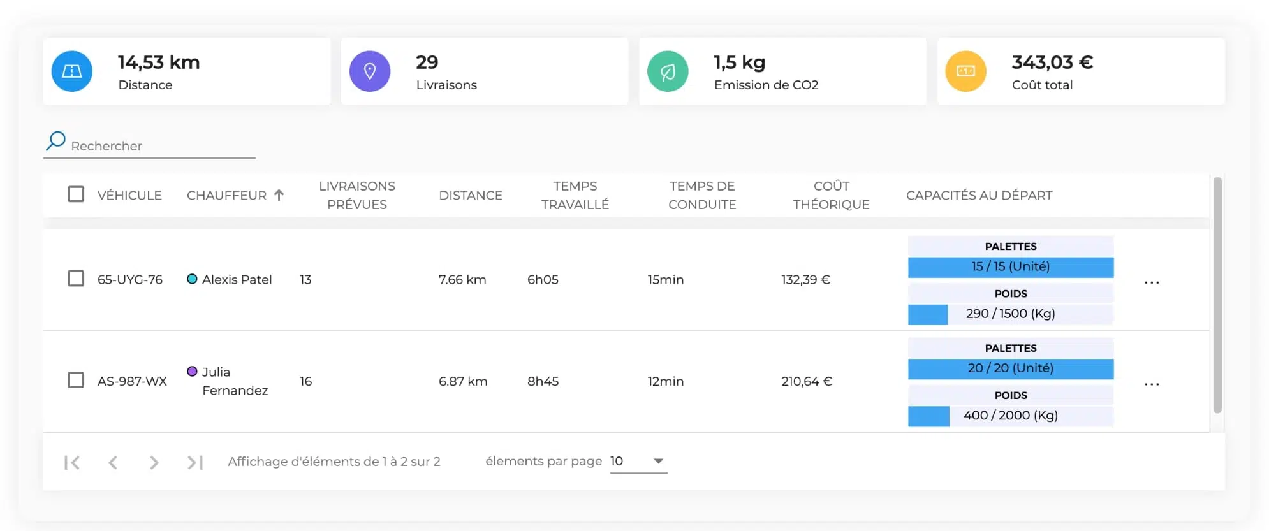Click the Chauffeur sort arrow icon
1269x531 pixels.
(279, 195)
